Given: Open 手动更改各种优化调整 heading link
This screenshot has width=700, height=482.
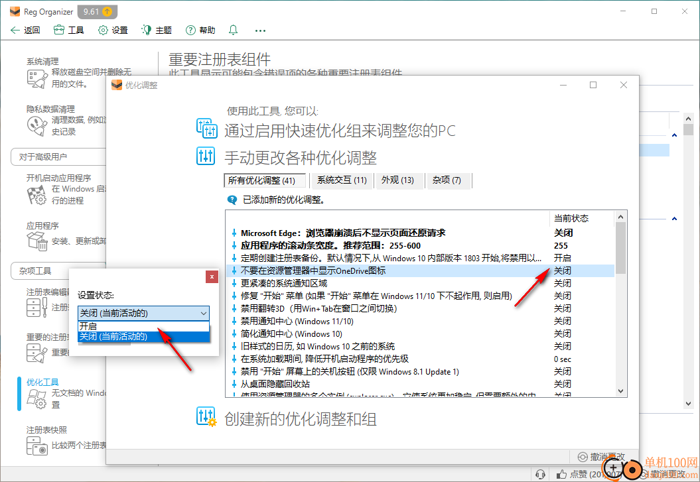Looking at the screenshot, I should 301,157.
